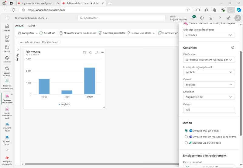Open notifications bell with badge

tap(193, 18)
